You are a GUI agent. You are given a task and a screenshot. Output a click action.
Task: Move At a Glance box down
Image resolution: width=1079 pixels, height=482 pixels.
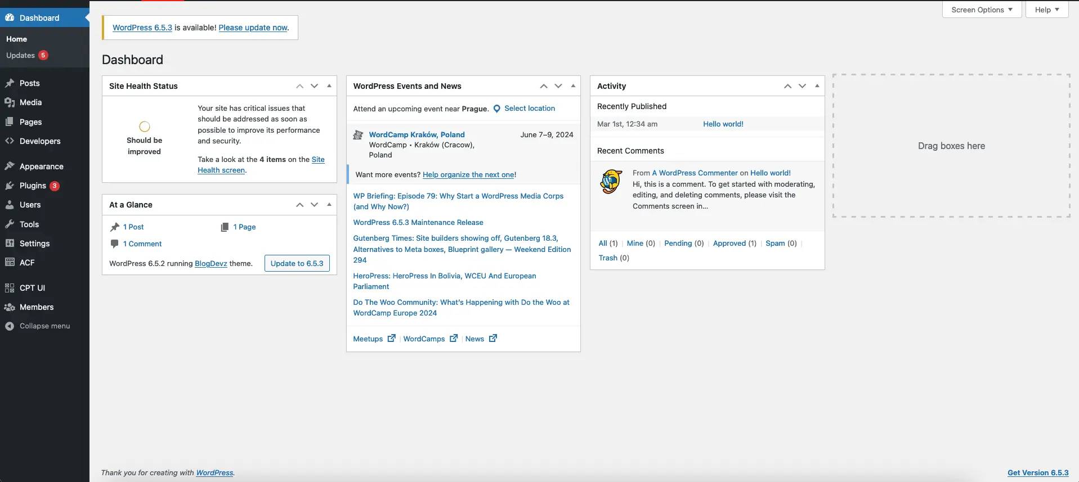[x=314, y=205]
